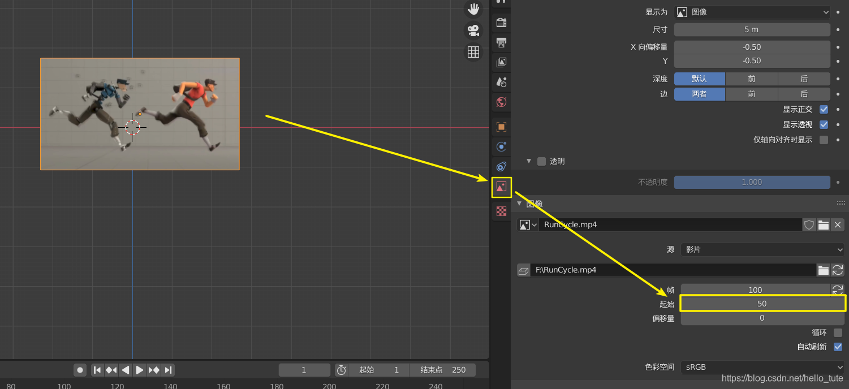Set 边 side to 前
Screen dimensions: 849x389
click(752, 94)
